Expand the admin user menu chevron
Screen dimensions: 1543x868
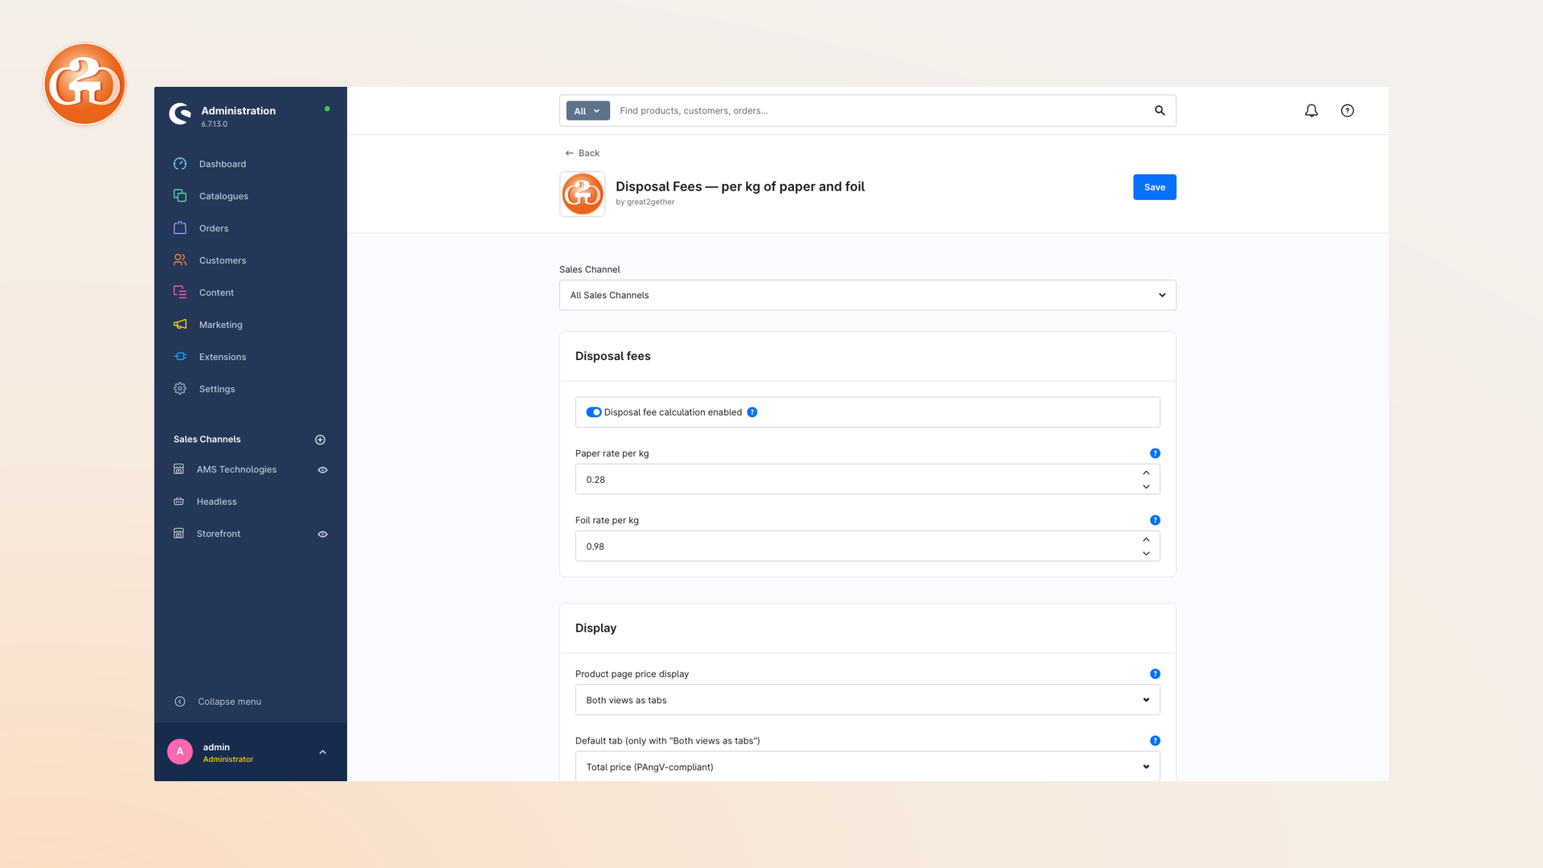click(322, 752)
